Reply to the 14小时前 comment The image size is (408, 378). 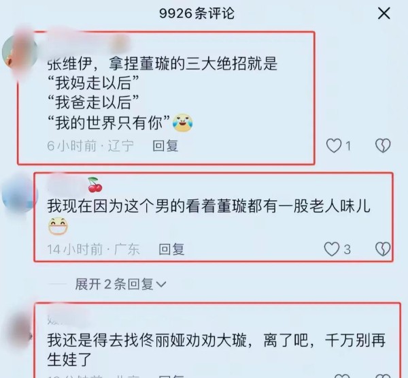pyautogui.click(x=171, y=249)
